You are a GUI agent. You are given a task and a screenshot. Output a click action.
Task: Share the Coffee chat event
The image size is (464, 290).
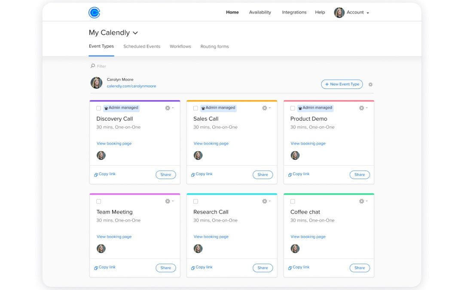click(360, 268)
